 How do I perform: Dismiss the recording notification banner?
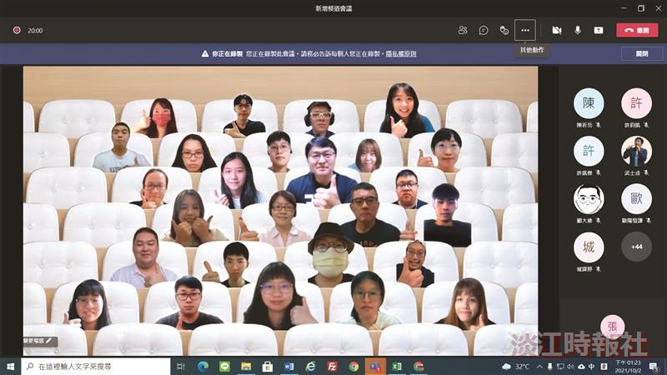pos(642,54)
